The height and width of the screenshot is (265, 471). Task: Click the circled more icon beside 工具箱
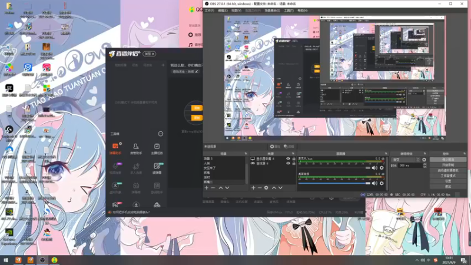point(161,134)
